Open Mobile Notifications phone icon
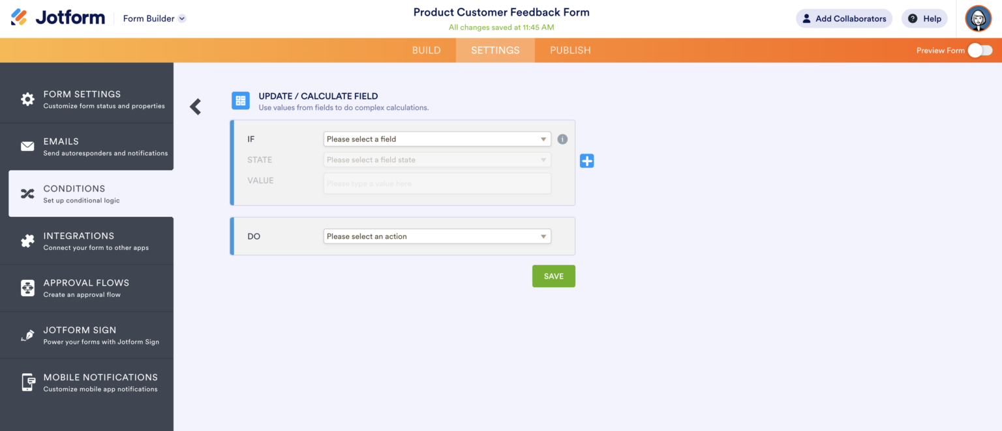 tap(27, 382)
